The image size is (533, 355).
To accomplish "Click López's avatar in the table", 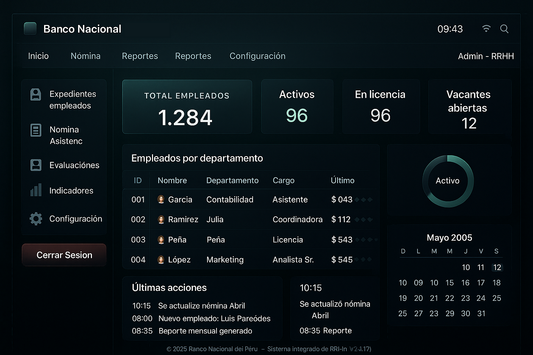I will point(161,260).
